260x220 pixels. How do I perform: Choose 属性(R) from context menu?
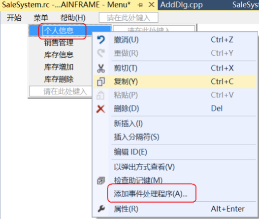[x=175, y=209]
